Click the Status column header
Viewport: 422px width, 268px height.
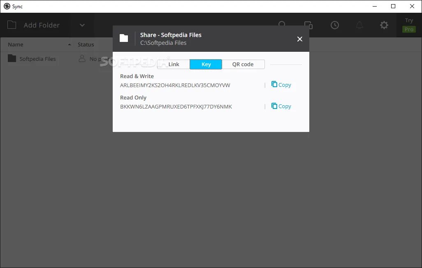pyautogui.click(x=86, y=45)
